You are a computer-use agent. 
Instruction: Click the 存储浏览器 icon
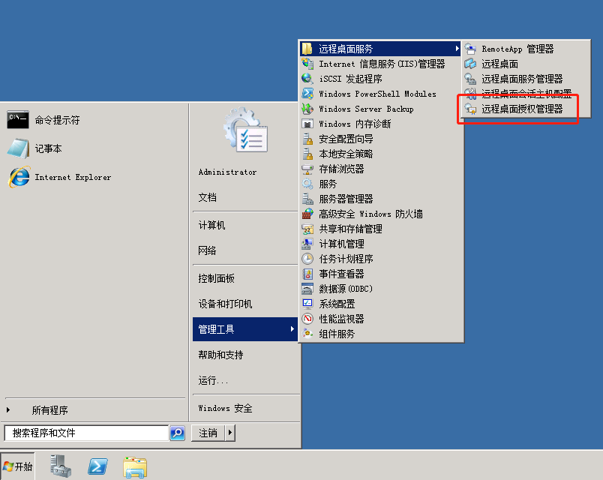[307, 169]
